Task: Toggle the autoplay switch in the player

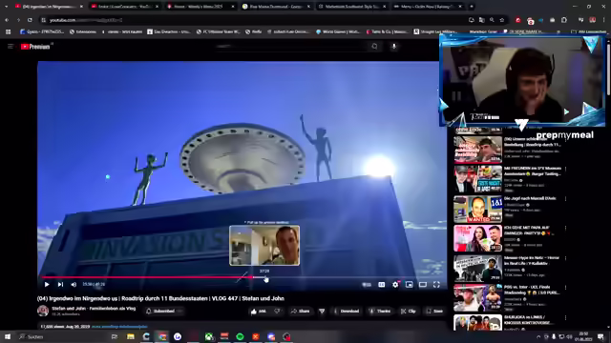Action: click(x=367, y=285)
